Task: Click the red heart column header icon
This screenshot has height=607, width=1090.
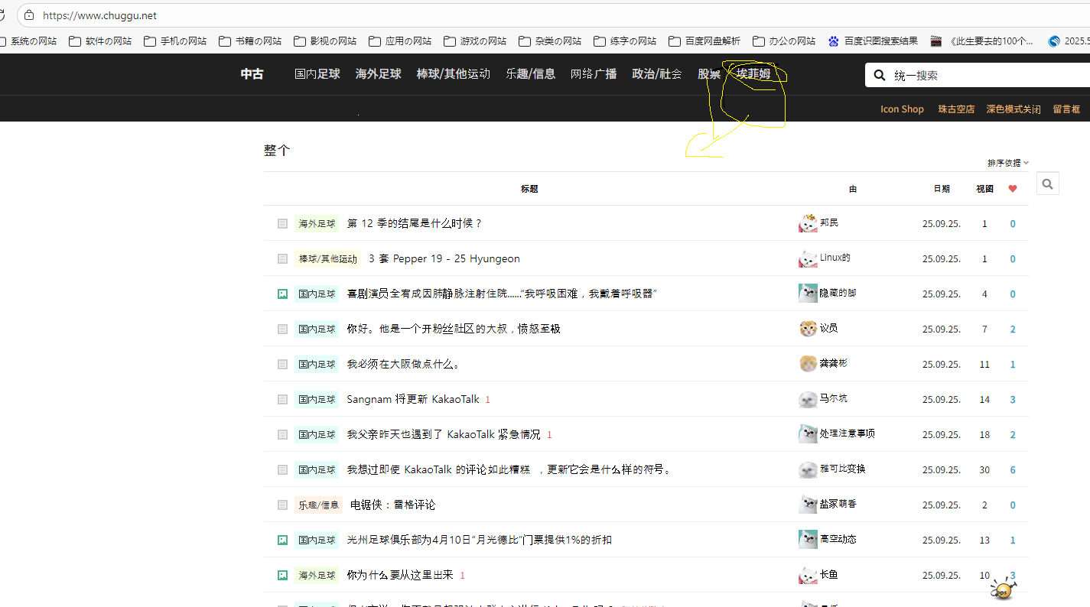Action: [1012, 189]
